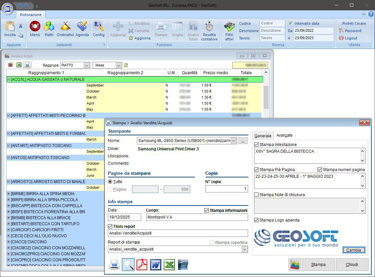Open the Report di stampa dropdown

tap(244, 249)
